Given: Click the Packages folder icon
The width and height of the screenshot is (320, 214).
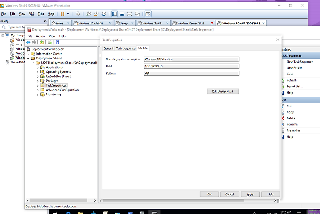Looking at the screenshot, I should (x=43, y=81).
